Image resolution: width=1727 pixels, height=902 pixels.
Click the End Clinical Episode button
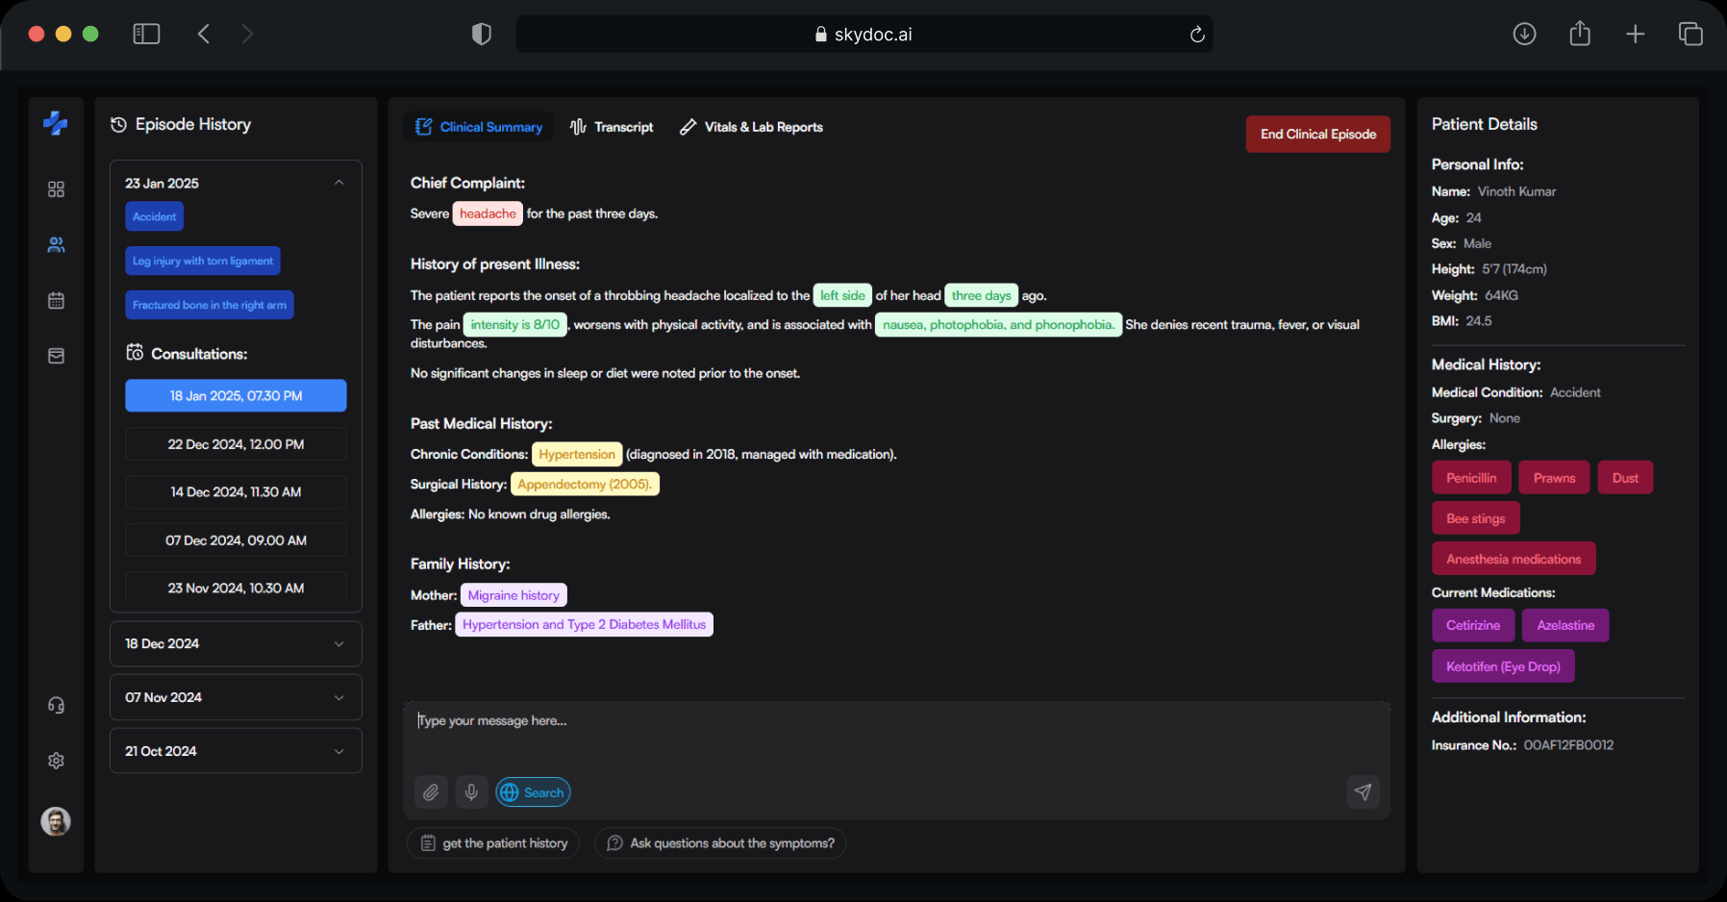pos(1317,135)
